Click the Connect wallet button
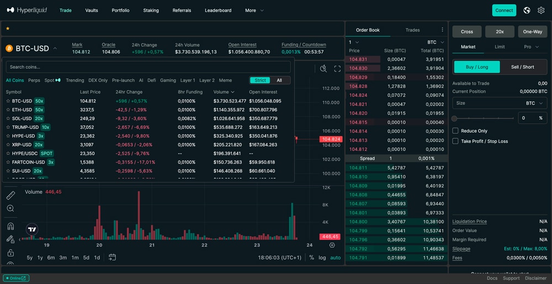 (x=504, y=10)
